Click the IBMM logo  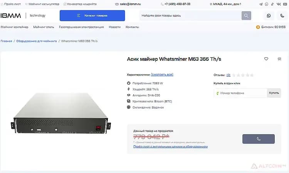[x=11, y=16]
